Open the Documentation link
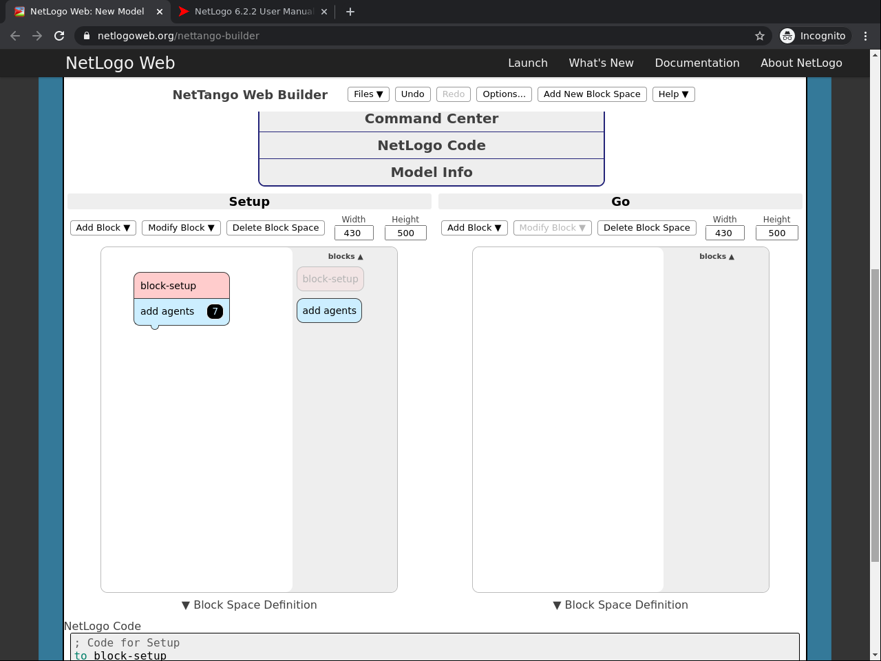Image resolution: width=881 pixels, height=661 pixels. (x=697, y=63)
